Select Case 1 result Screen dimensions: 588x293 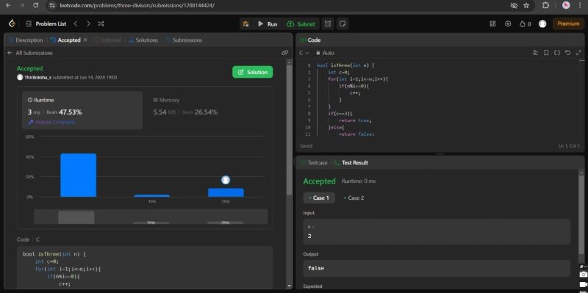(x=319, y=198)
